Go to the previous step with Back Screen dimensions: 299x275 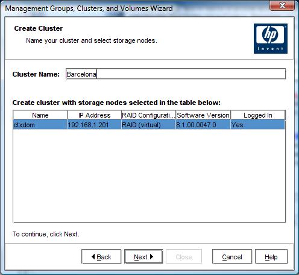101,256
